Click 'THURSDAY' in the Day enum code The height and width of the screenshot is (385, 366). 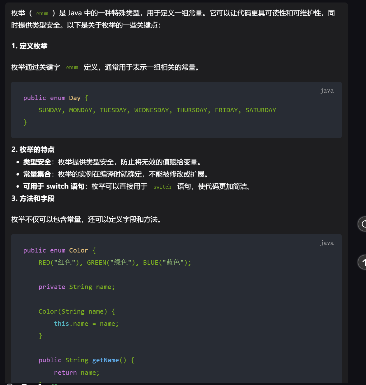coord(192,110)
